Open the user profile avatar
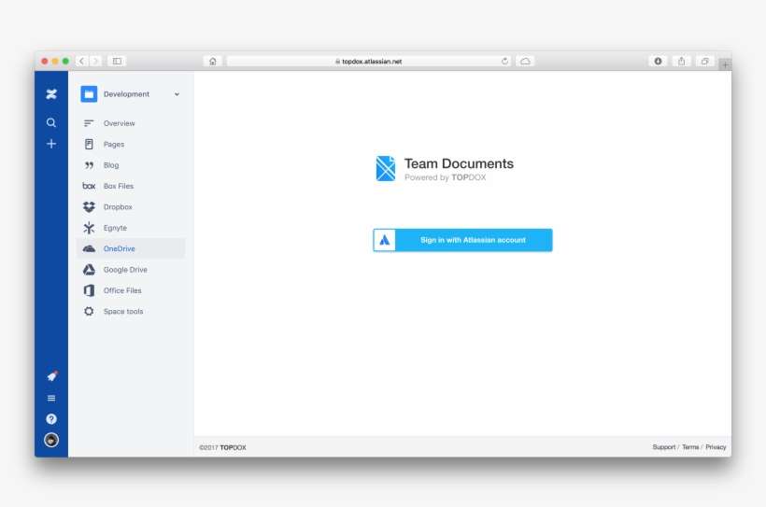Viewport: 766px width, 507px height. [x=51, y=440]
